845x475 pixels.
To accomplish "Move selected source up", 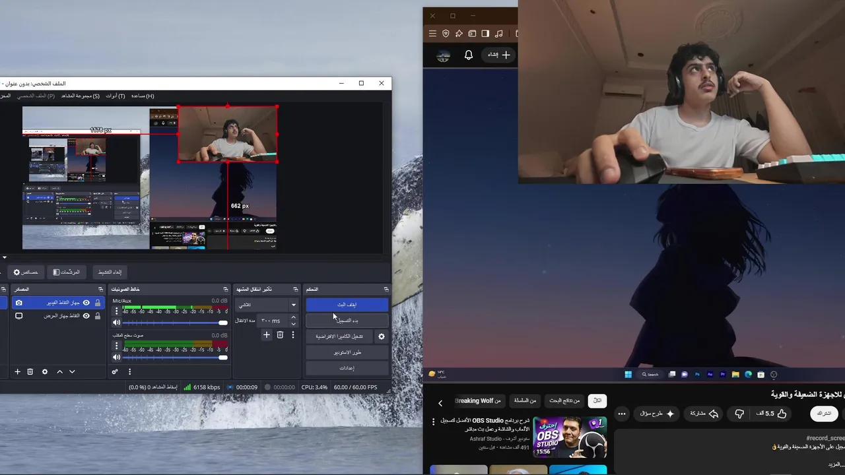I will tap(59, 372).
